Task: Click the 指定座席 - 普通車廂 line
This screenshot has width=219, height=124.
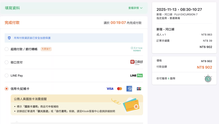Action: coord(168,18)
